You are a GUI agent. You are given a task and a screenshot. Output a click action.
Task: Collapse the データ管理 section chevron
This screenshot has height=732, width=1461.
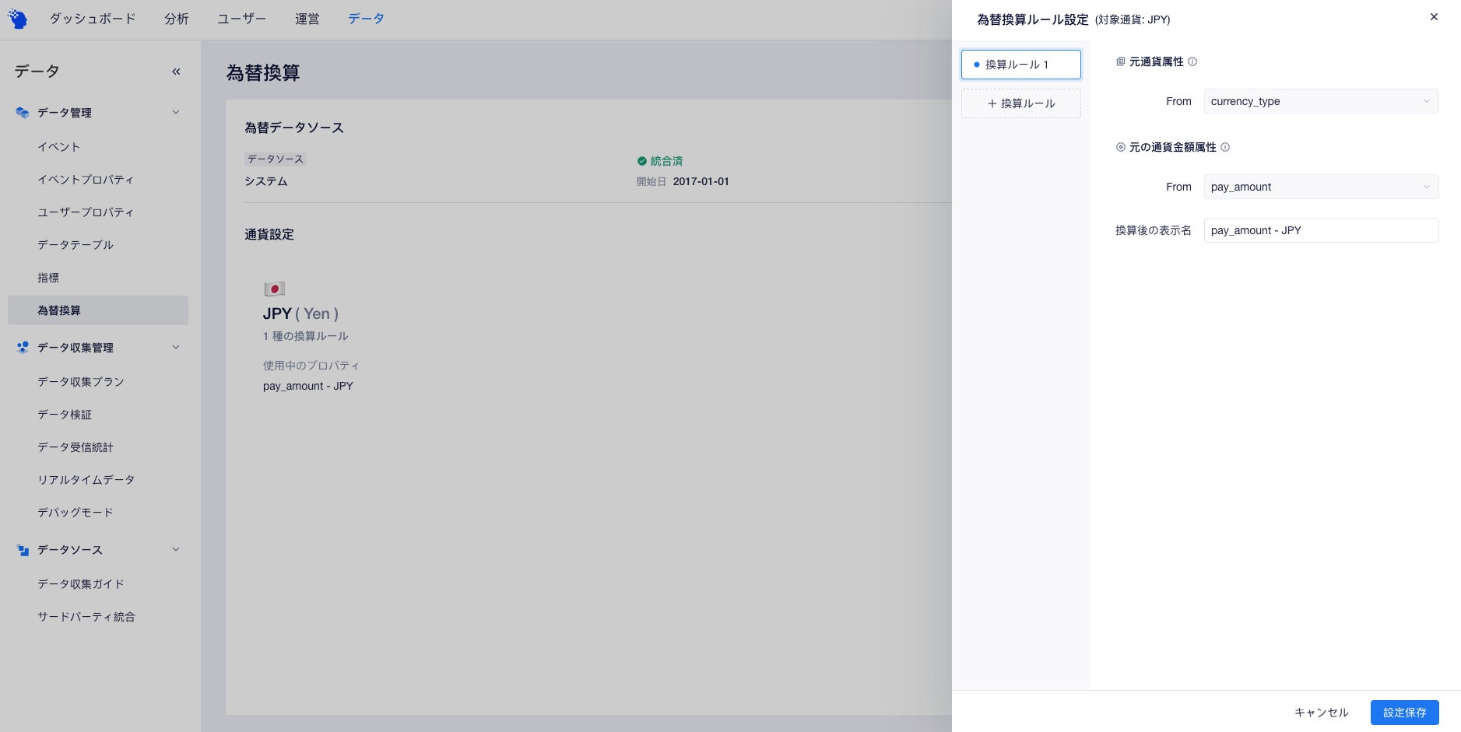point(176,112)
